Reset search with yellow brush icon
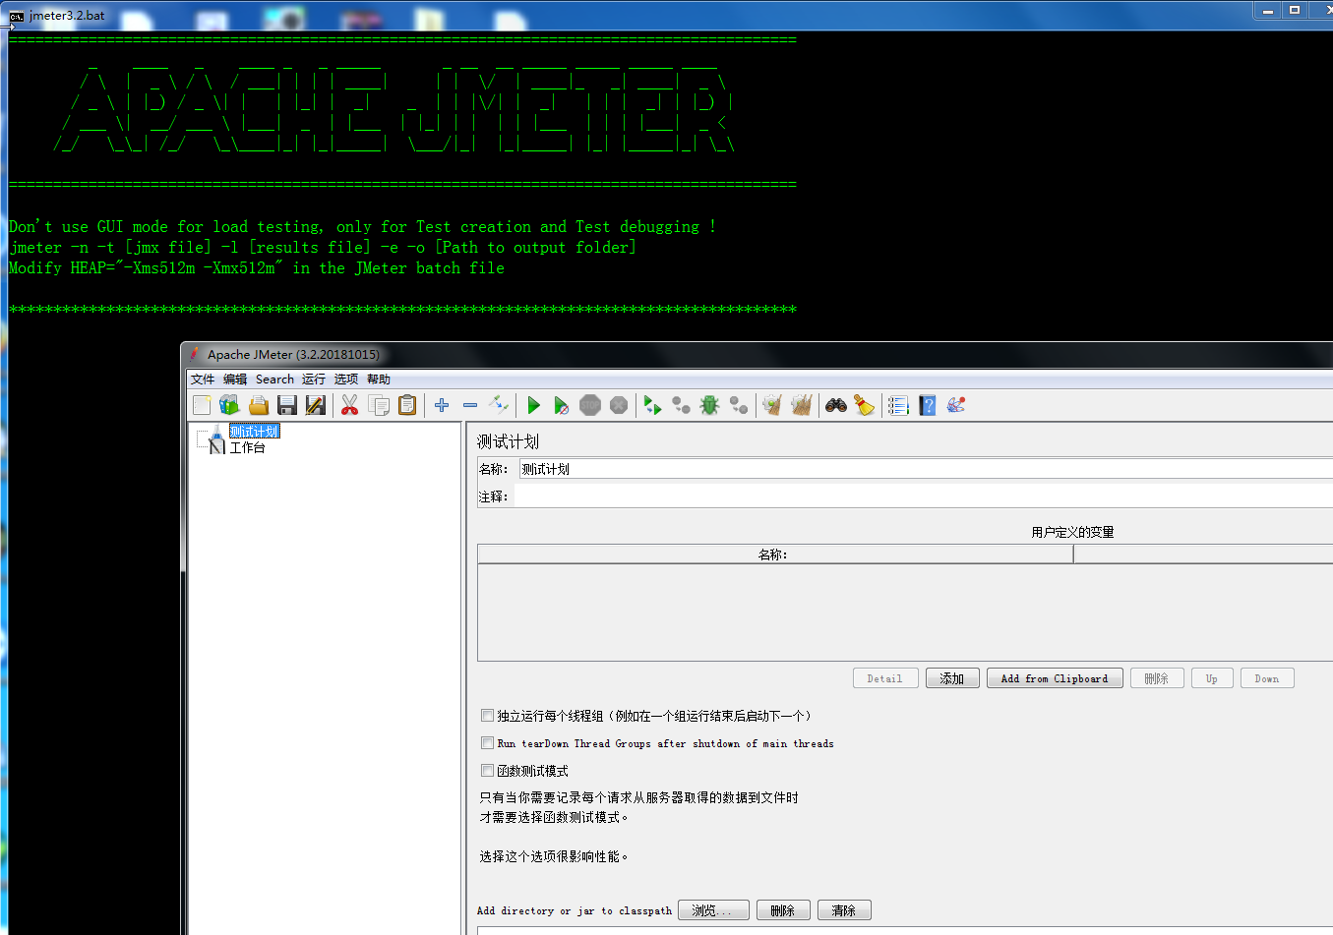This screenshot has height=935, width=1333. pyautogui.click(x=864, y=405)
